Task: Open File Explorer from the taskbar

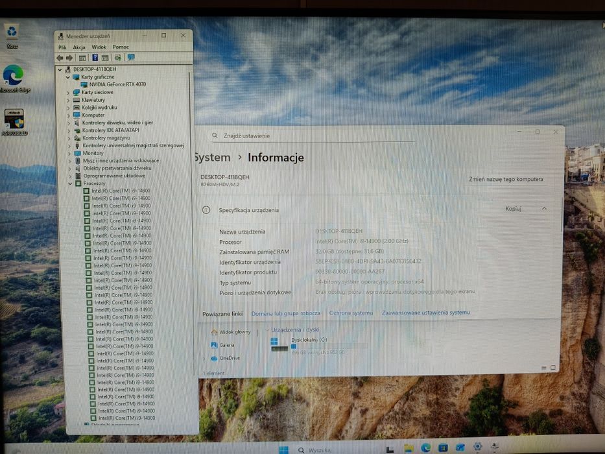Action: (x=409, y=448)
